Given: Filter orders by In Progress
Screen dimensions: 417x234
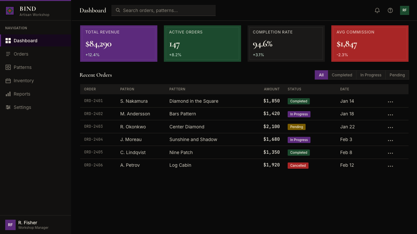Looking at the screenshot, I should coord(371,75).
